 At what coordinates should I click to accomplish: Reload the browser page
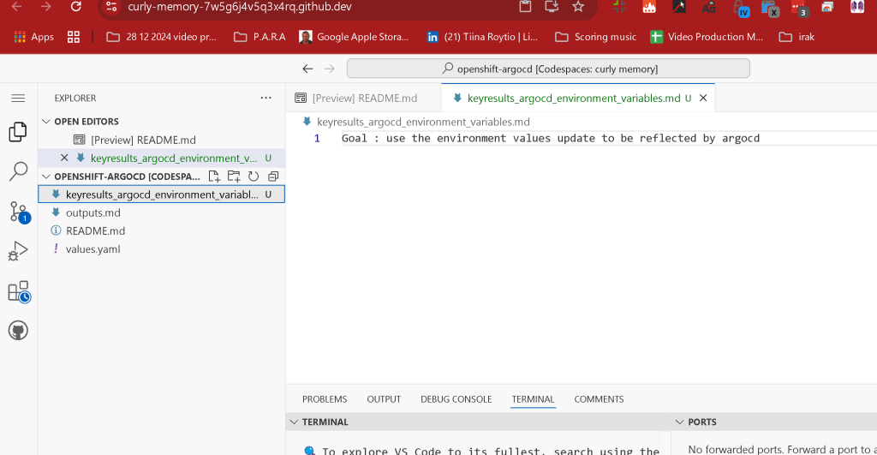point(76,7)
